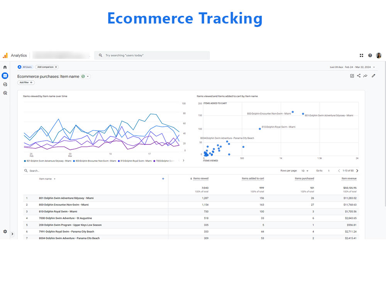Screen dimensions: 386x289
Task: Click row 7000-Dolphin Swim Adventure - St Augustine
Action: tap(191, 218)
